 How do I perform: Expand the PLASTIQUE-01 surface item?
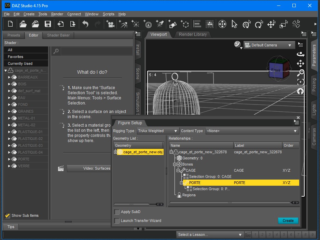tap(9, 132)
